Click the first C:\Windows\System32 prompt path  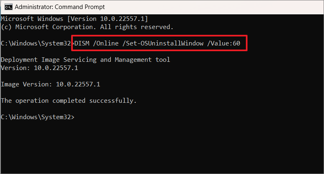[x=36, y=43]
